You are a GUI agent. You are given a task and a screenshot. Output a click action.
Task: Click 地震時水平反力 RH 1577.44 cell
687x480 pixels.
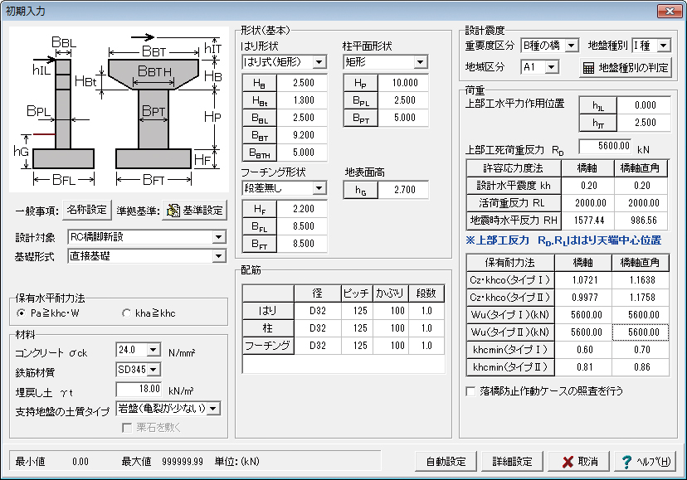(x=588, y=221)
